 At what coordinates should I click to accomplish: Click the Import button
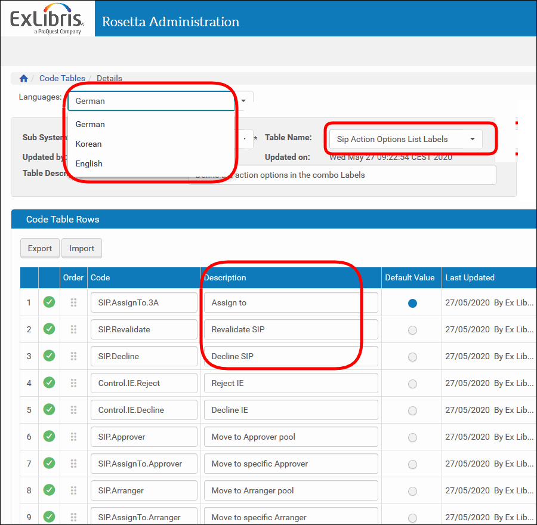click(x=82, y=248)
